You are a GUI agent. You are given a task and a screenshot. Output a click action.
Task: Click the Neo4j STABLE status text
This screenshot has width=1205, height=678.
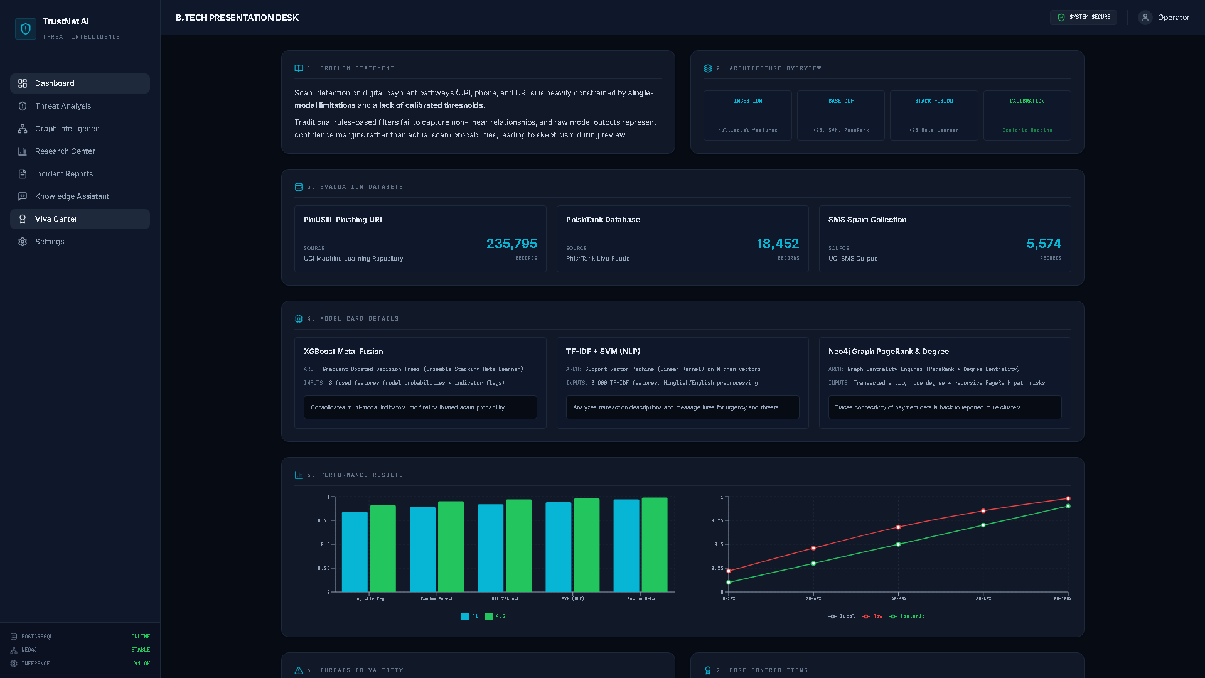click(141, 650)
